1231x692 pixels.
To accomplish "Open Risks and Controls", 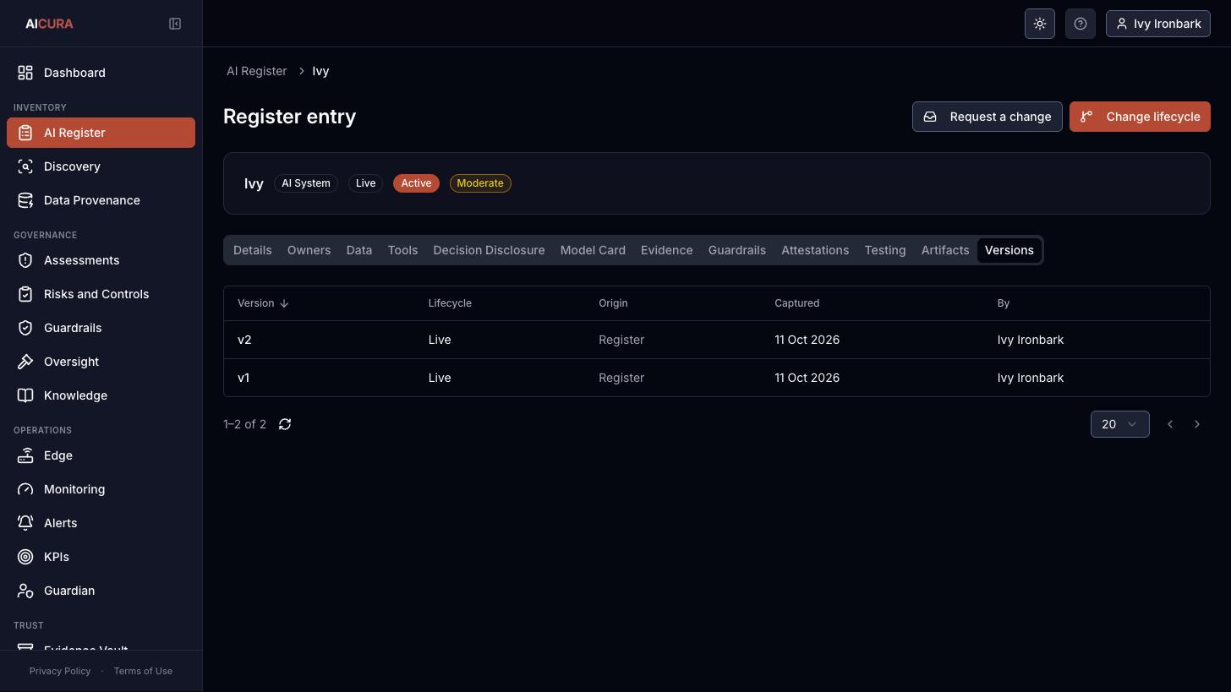I will 101,294.
